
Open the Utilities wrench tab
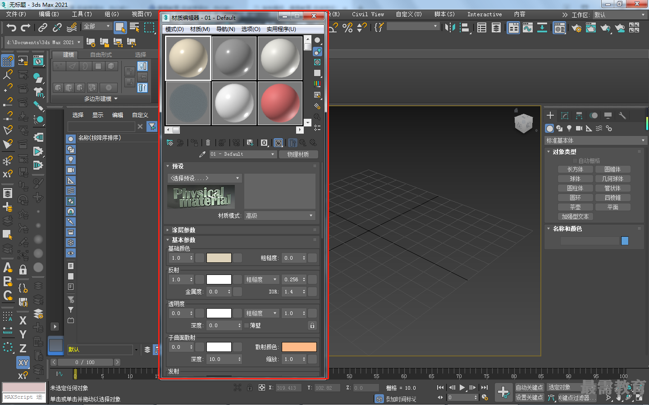pyautogui.click(x=622, y=116)
